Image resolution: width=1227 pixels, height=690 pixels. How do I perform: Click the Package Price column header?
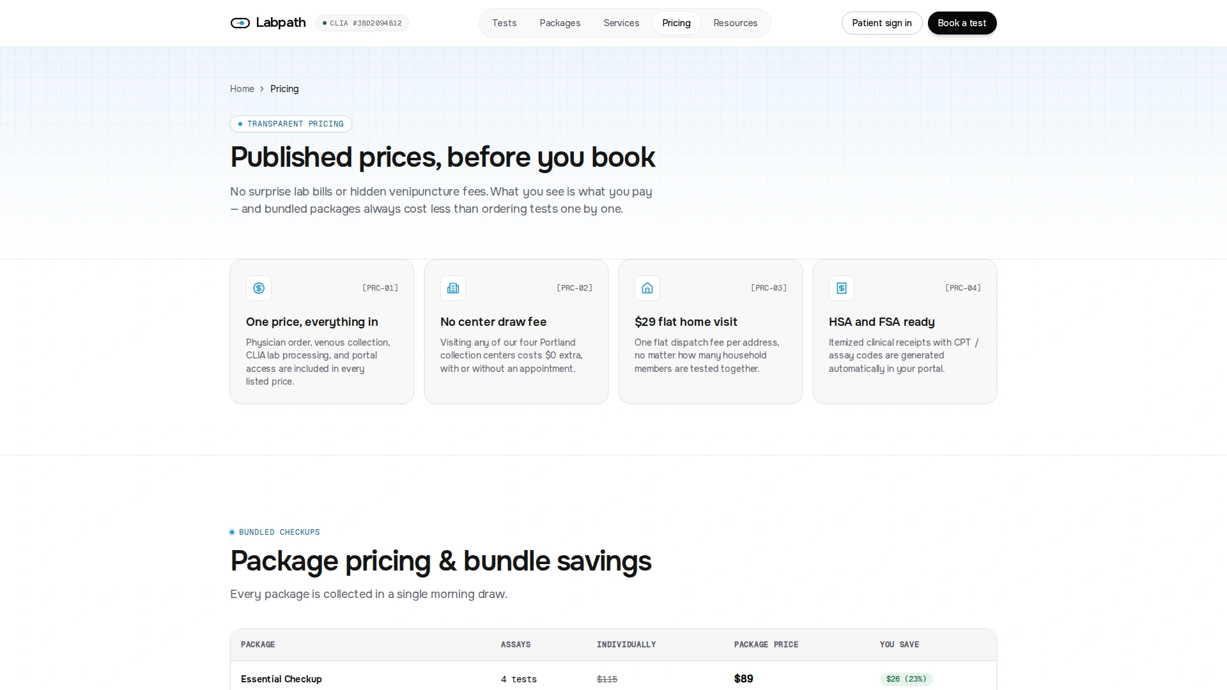(x=766, y=645)
